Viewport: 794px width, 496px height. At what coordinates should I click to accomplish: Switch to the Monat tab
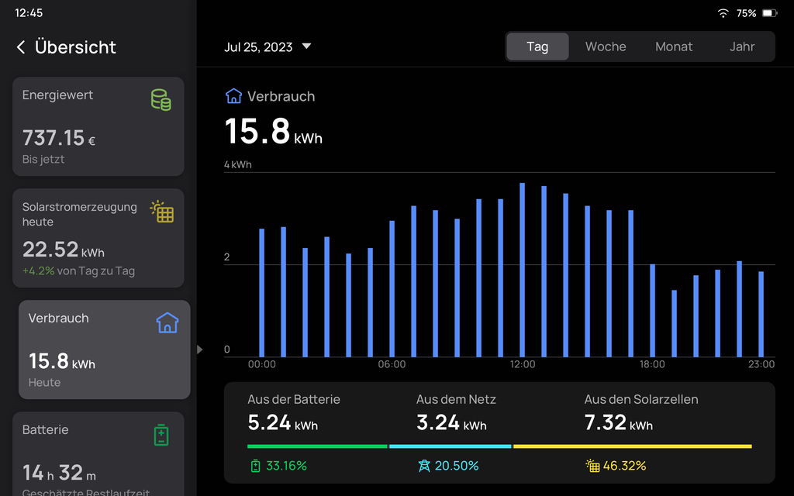pos(674,46)
